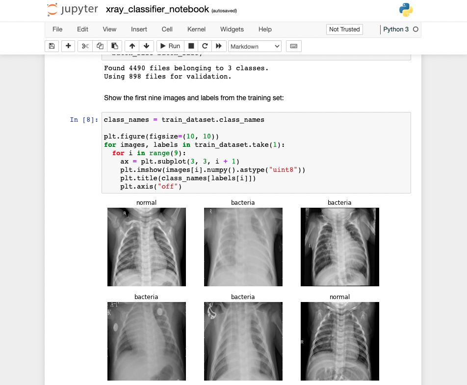Run the selected cell

click(x=170, y=46)
